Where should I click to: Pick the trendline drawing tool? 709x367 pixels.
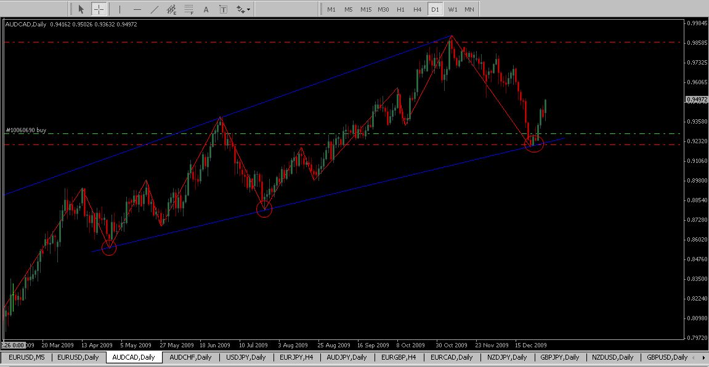coord(155,9)
